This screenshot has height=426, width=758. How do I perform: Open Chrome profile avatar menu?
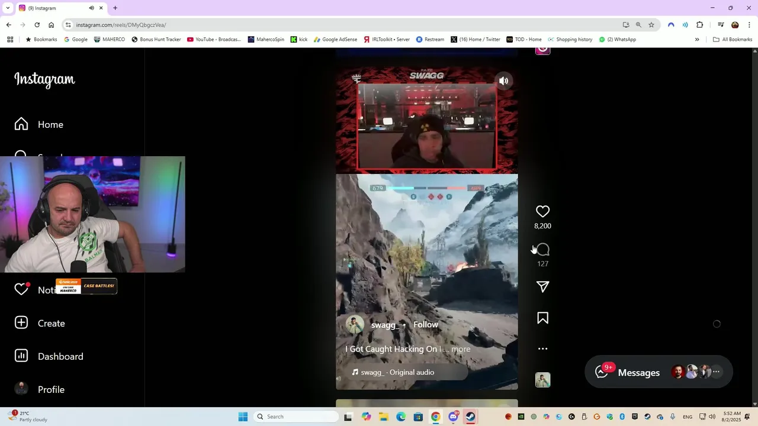tap(735, 25)
